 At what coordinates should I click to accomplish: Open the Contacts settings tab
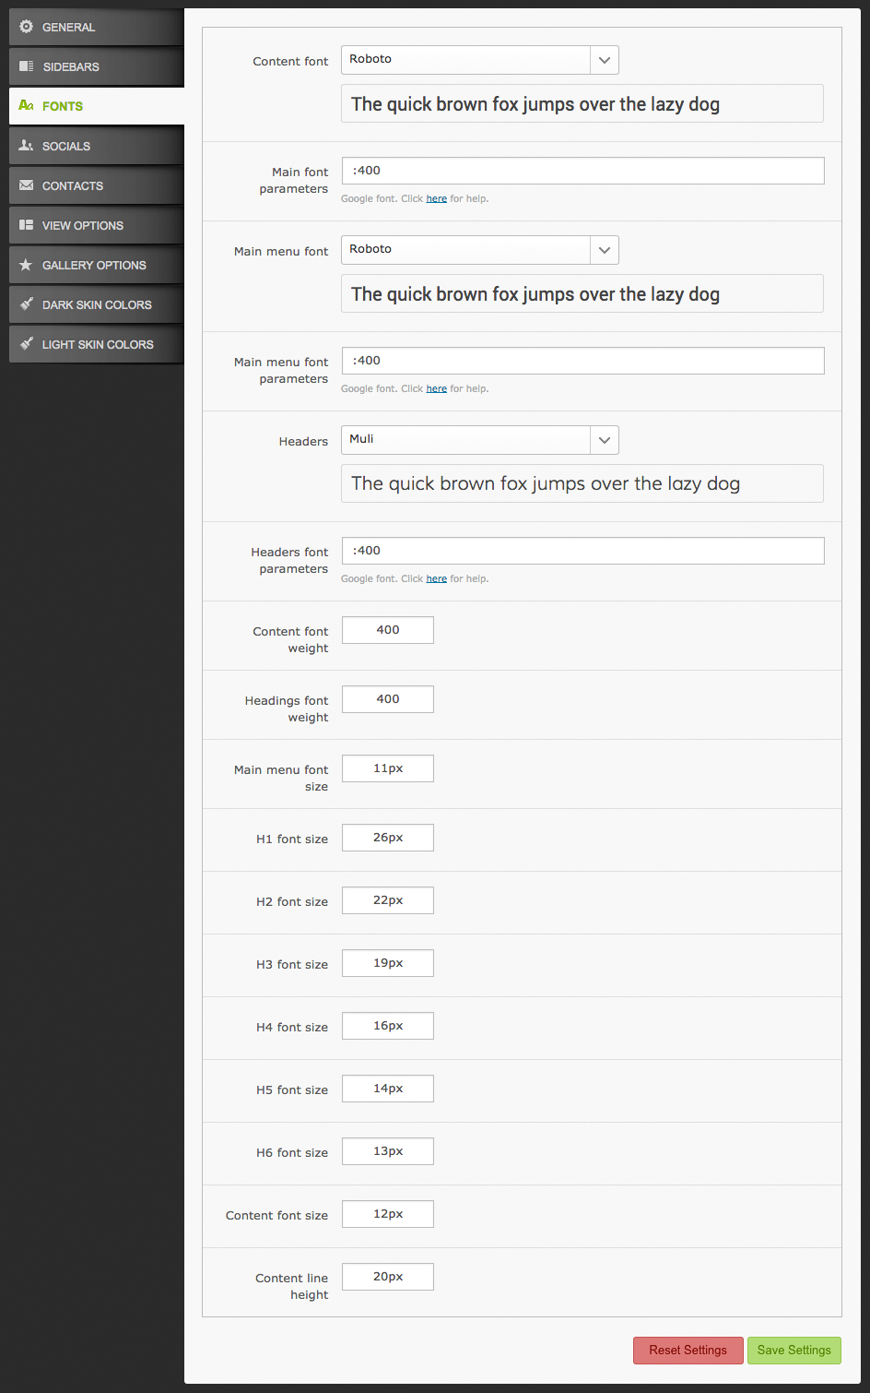(97, 185)
